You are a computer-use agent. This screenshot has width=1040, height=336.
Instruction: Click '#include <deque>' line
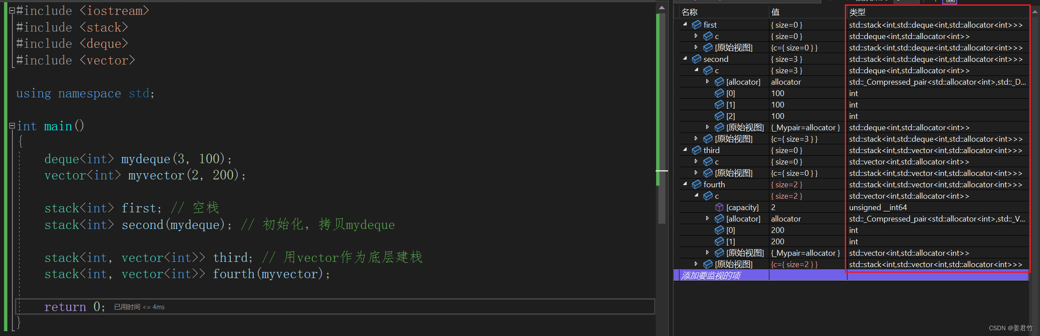click(72, 43)
